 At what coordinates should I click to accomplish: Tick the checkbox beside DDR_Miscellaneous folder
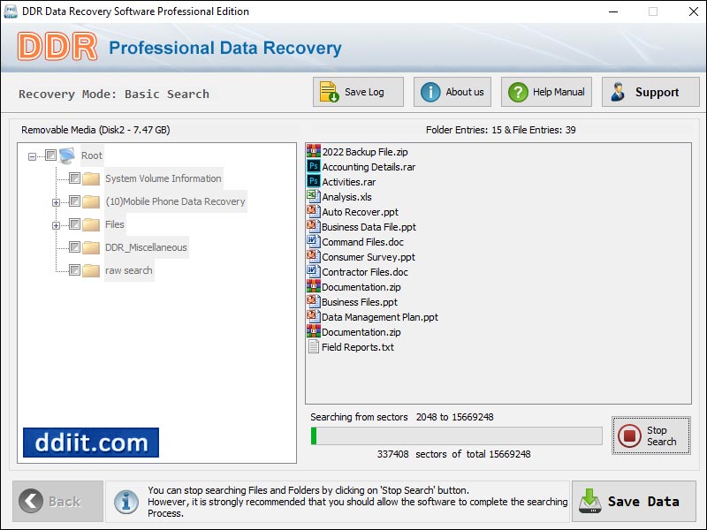(74, 247)
